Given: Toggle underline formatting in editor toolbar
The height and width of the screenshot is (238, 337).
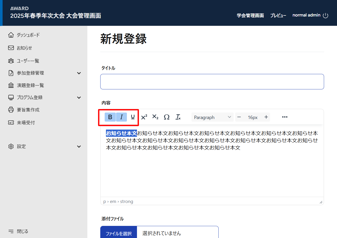Looking at the screenshot, I should [133, 117].
